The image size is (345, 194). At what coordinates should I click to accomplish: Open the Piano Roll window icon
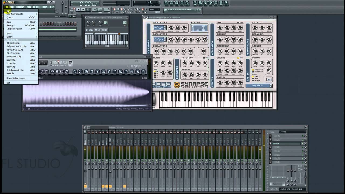point(177,3)
